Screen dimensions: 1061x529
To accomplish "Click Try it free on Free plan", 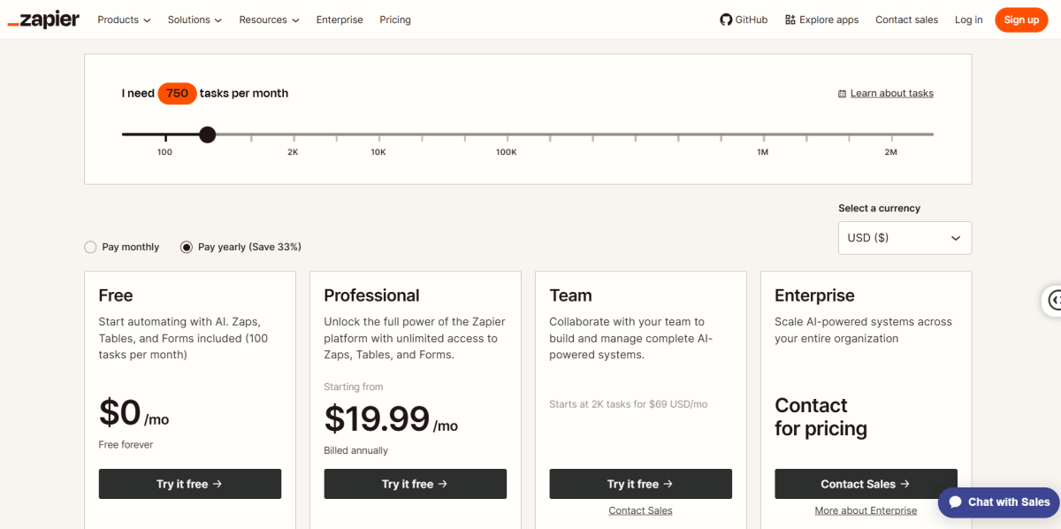I will click(190, 484).
